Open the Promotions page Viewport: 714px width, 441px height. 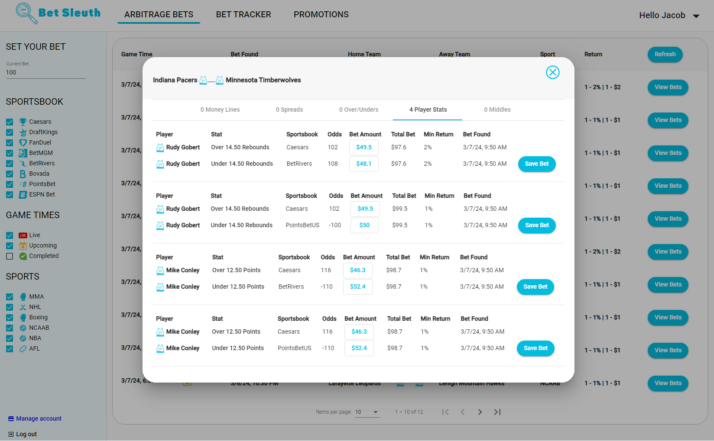pyautogui.click(x=321, y=15)
